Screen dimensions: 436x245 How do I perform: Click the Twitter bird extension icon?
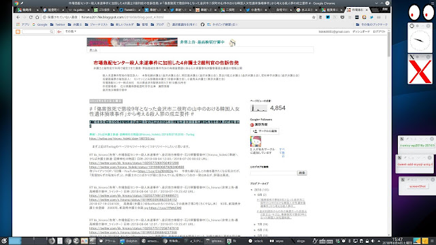371,17
